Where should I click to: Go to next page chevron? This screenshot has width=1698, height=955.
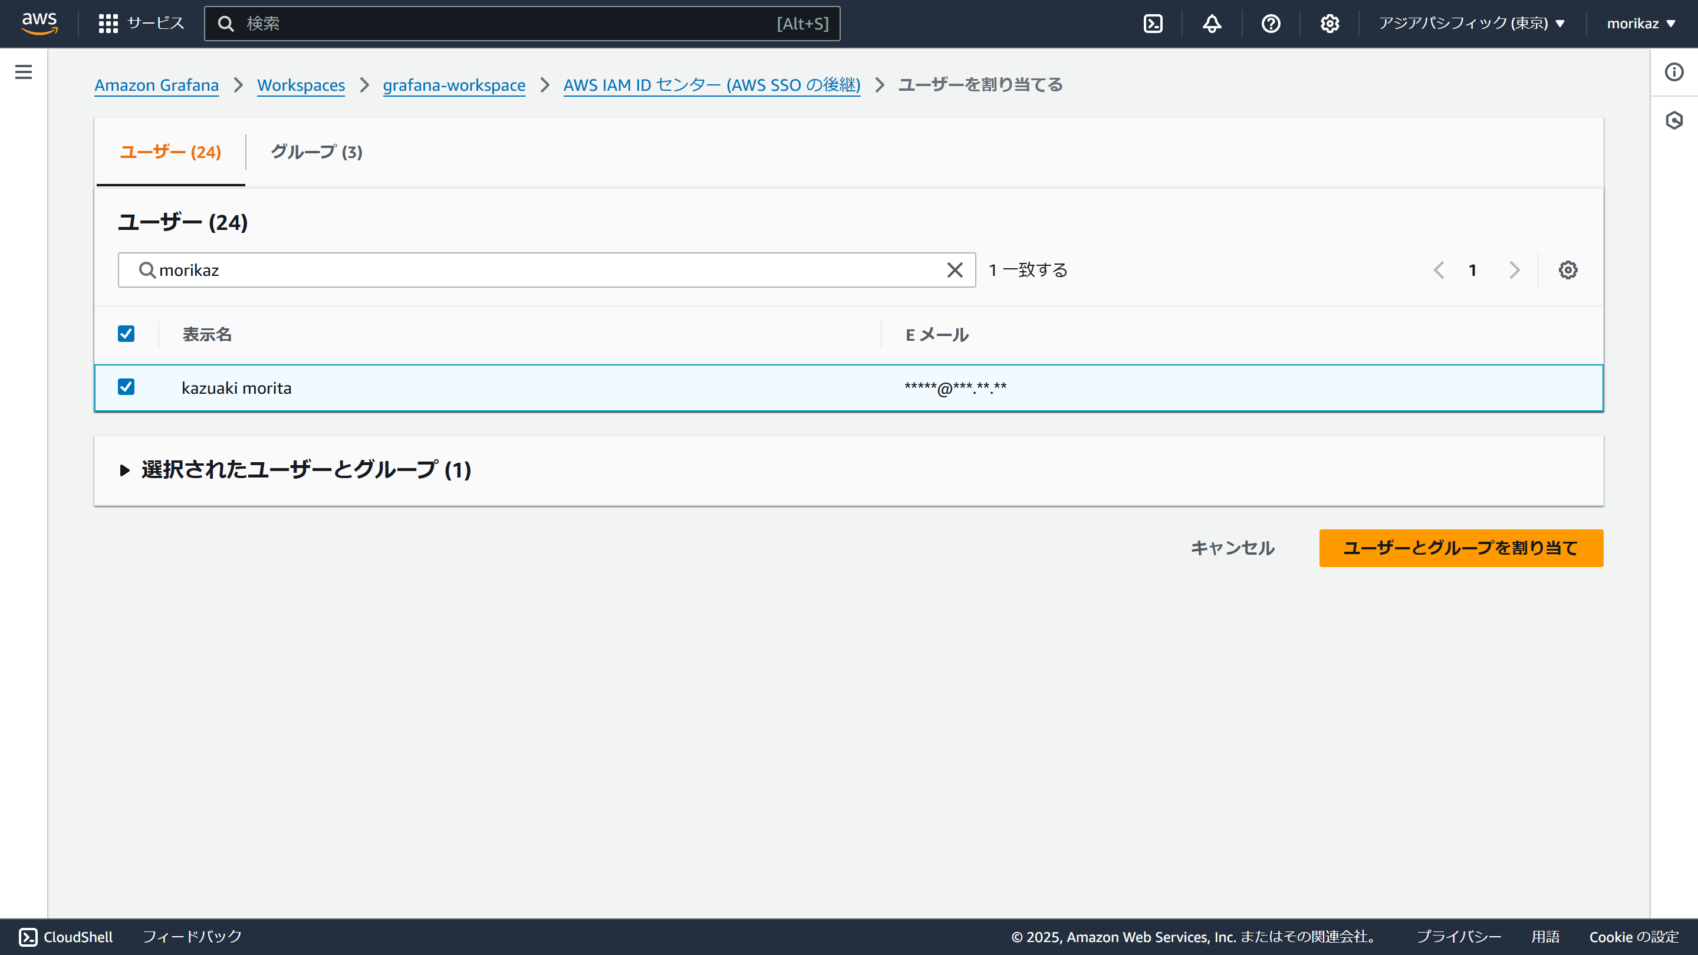click(x=1514, y=270)
